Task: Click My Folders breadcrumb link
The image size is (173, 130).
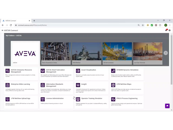Action: click(x=10, y=36)
